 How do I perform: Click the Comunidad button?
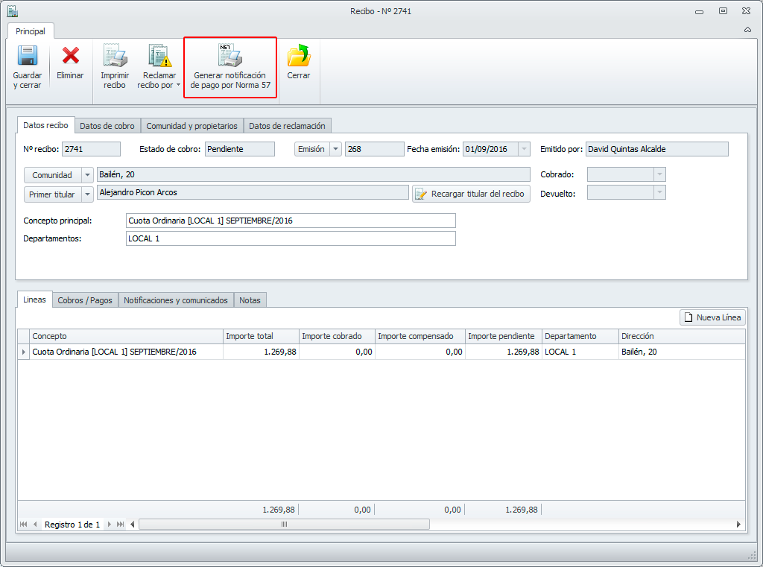[x=52, y=175]
